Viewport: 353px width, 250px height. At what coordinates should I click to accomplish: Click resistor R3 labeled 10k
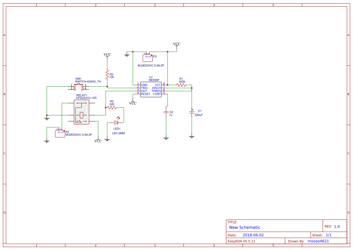108,73
